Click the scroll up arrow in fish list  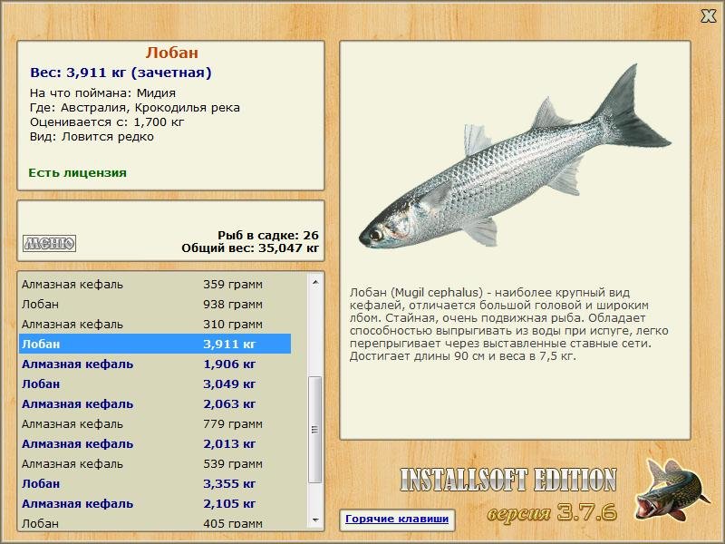315,282
